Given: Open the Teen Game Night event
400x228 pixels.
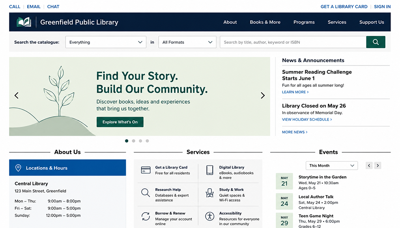Looking at the screenshot, I should 316,216.
